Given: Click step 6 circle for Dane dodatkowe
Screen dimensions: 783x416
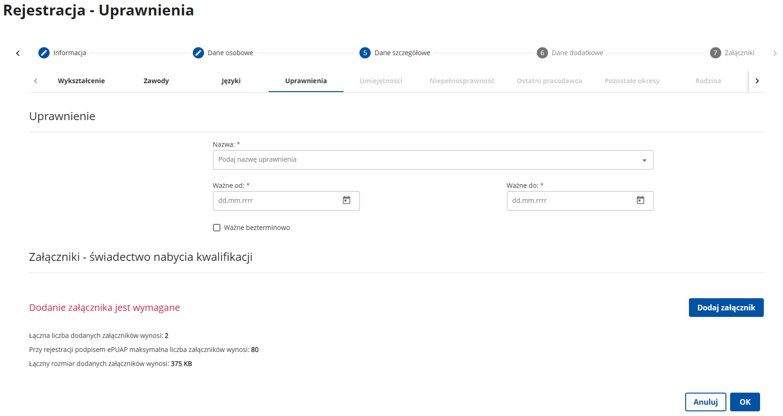Looking at the screenshot, I should point(542,53).
